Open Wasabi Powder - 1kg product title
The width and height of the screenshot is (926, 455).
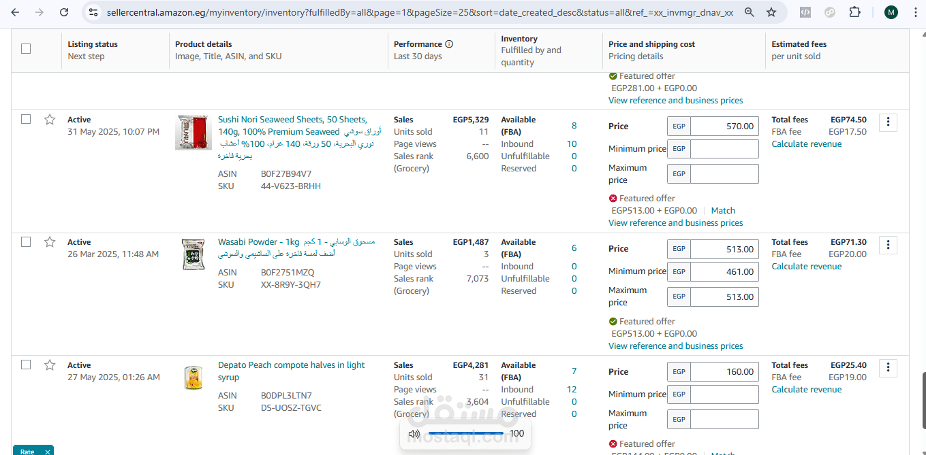296,248
